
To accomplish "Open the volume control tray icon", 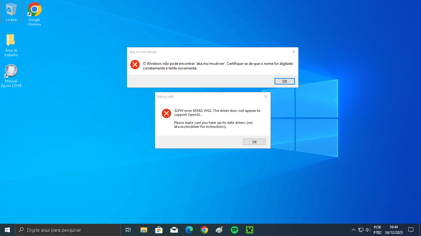I will 368,230.
